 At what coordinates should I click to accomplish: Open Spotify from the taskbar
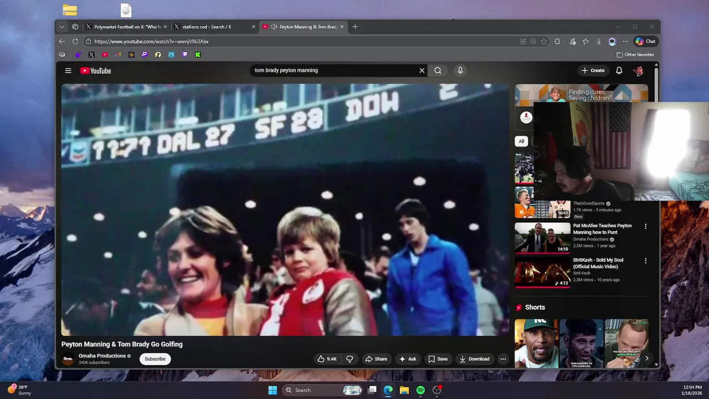pyautogui.click(x=420, y=390)
